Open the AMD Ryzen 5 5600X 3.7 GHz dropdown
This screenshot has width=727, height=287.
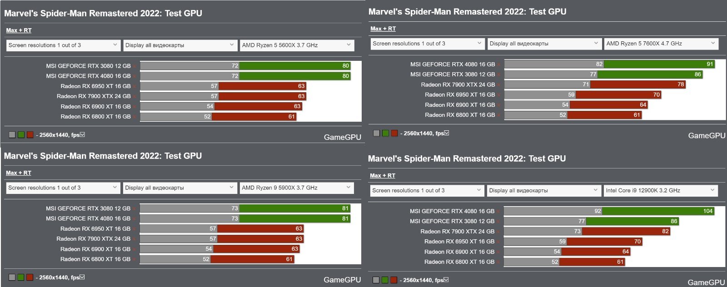297,45
